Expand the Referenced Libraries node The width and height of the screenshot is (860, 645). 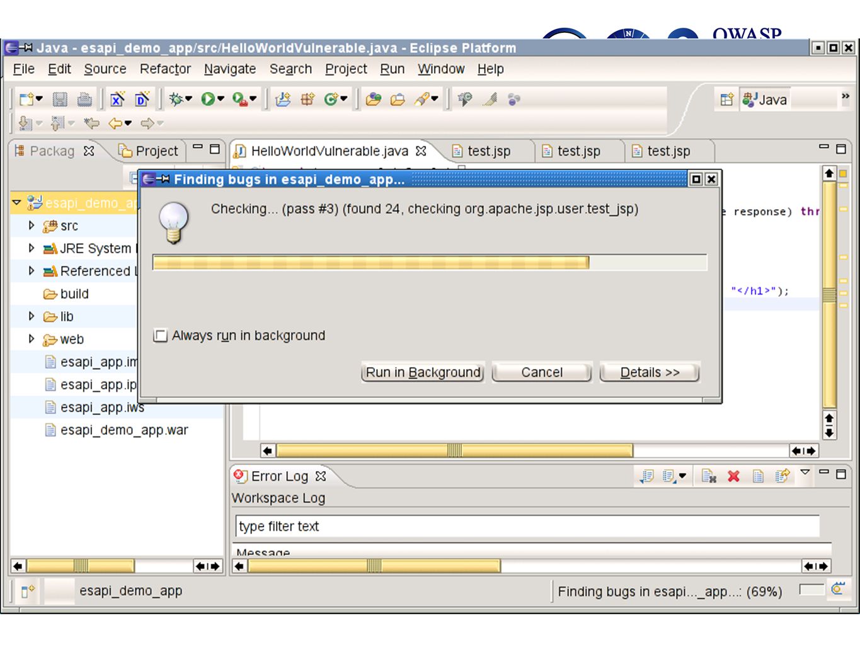(32, 270)
